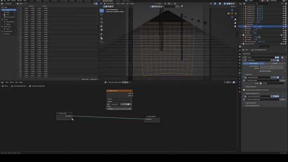Select the Add Cube tool
This screenshot has height=162, width=288.
click(102, 42)
